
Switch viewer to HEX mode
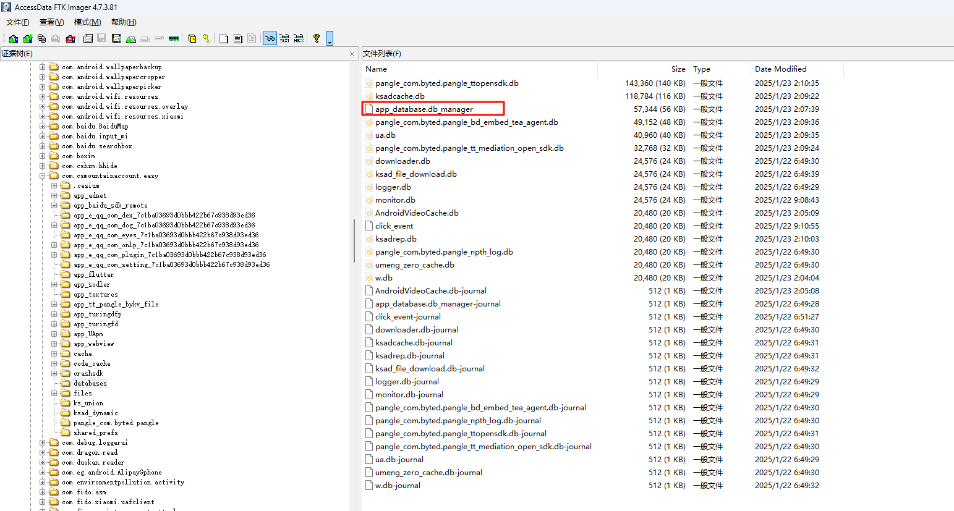[299, 38]
